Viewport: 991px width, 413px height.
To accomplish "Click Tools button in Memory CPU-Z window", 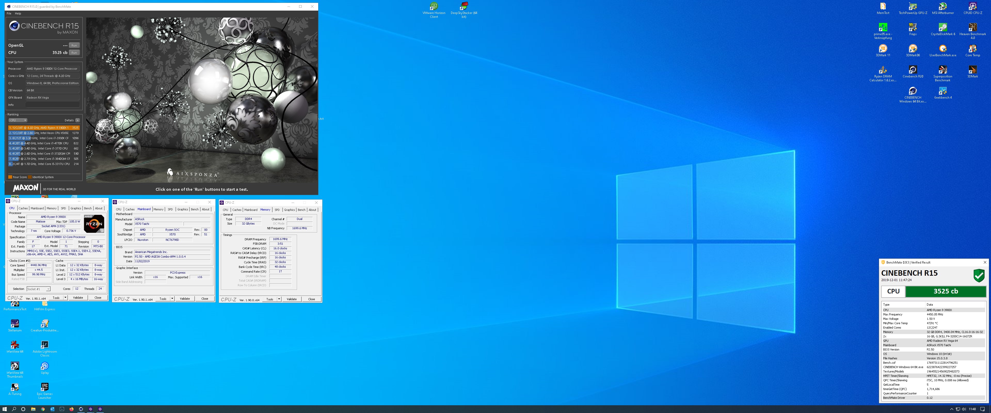I will 270,299.
